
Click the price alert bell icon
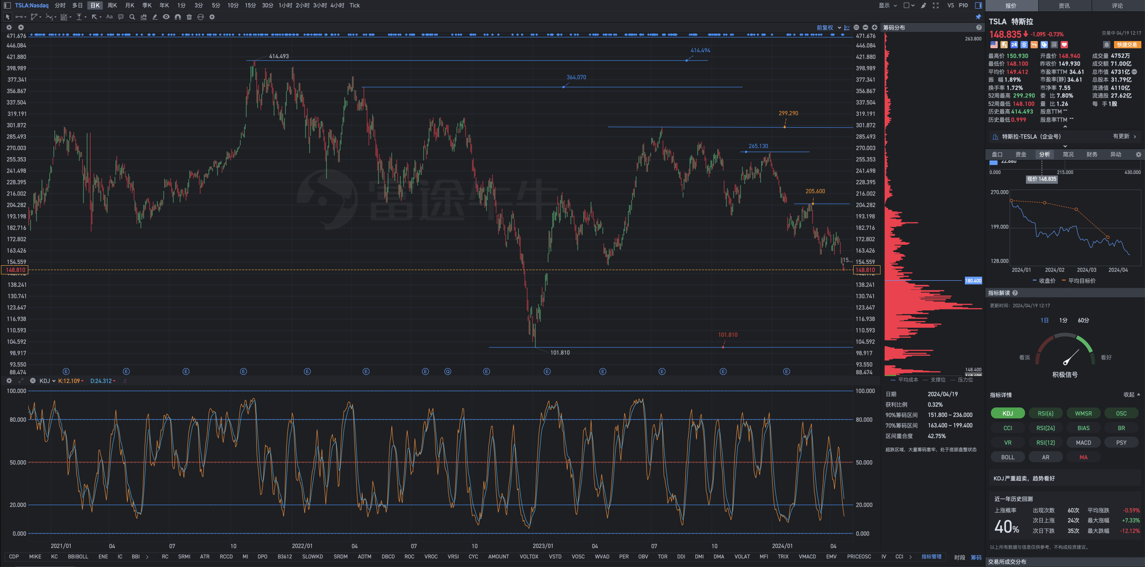pyautogui.click(x=1106, y=45)
